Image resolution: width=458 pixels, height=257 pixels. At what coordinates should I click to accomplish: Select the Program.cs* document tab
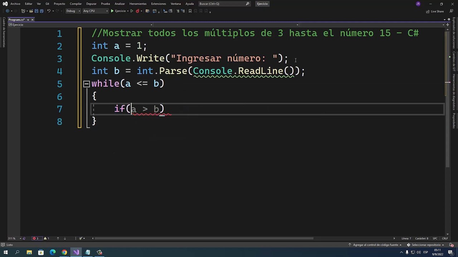click(16, 20)
